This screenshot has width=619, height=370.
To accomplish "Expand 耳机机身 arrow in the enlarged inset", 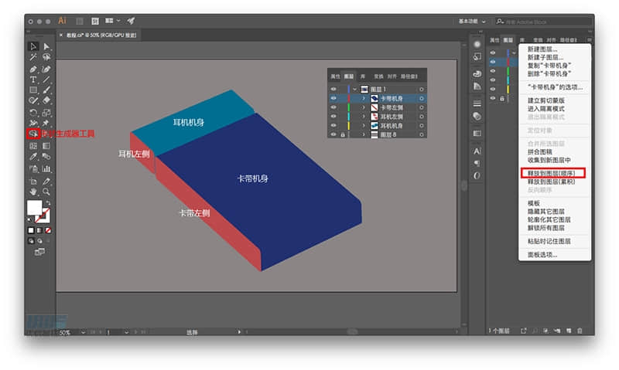I will click(364, 126).
